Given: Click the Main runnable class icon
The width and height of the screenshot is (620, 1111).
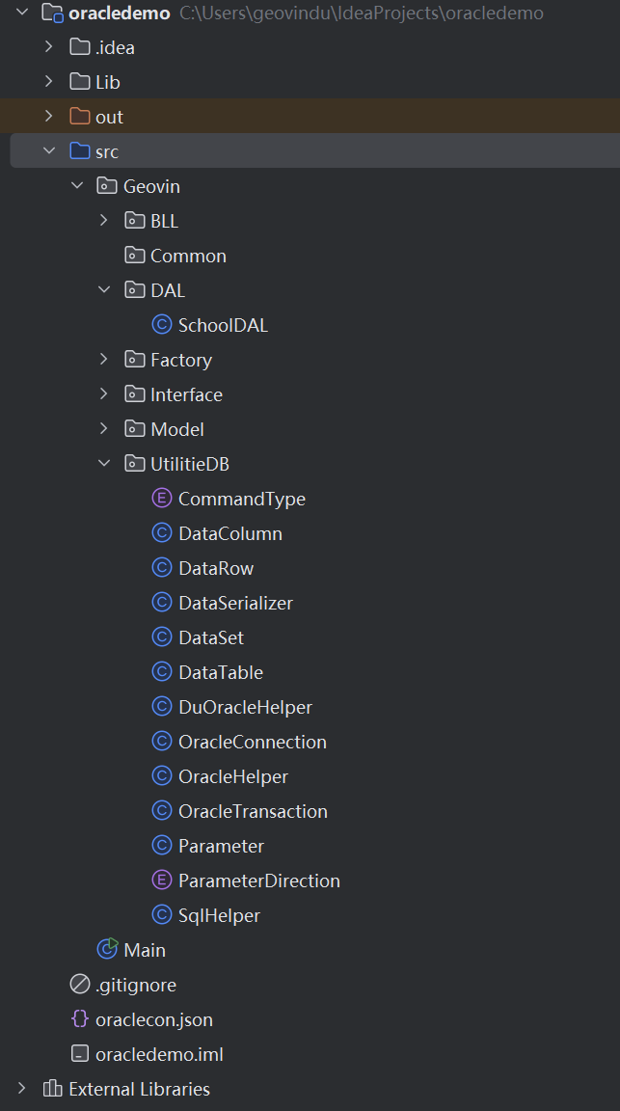Looking at the screenshot, I should pyautogui.click(x=107, y=950).
